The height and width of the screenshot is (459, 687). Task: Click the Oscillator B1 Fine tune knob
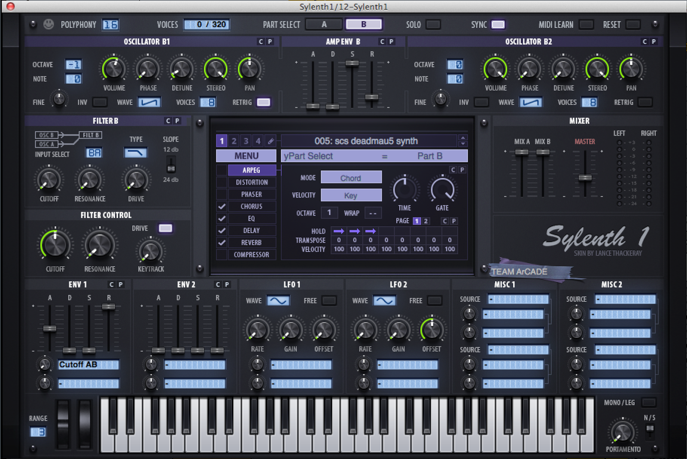[59, 99]
